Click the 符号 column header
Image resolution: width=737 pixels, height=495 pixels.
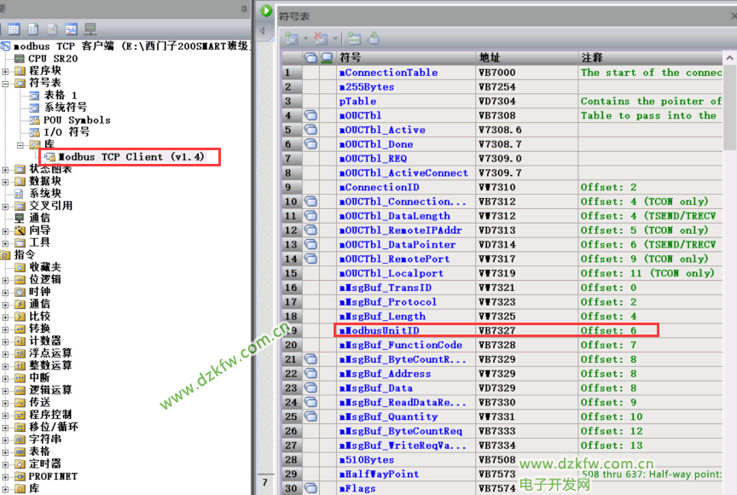405,57
